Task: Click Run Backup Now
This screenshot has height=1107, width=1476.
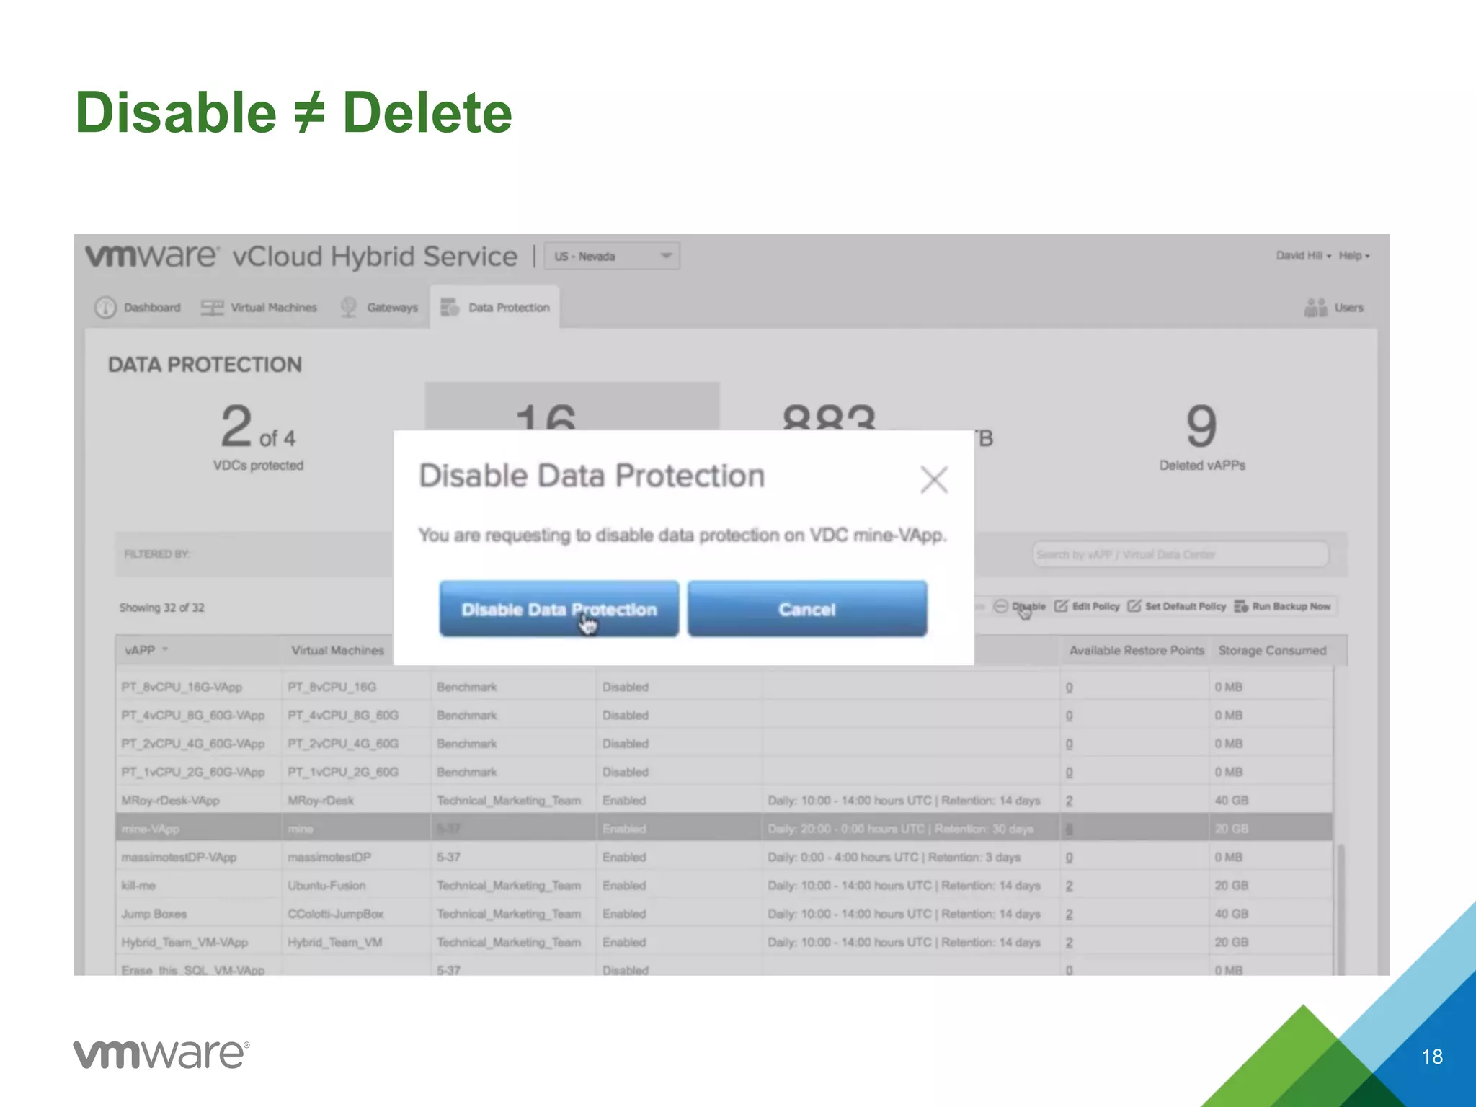Action: point(1283,606)
